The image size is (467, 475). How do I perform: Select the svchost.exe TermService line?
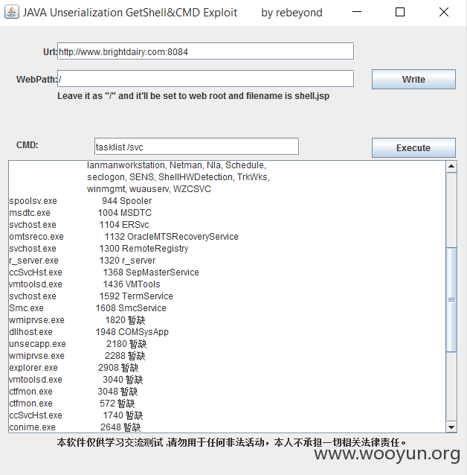[91, 296]
